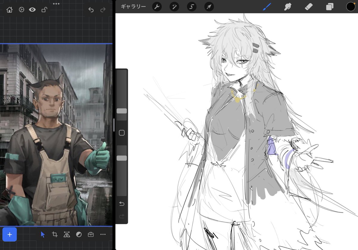358x250 pixels.
Task: Open board settings gear icon
Action: pos(21,10)
